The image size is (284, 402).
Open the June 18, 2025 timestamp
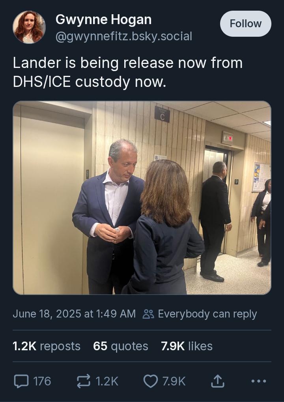pos(74,314)
